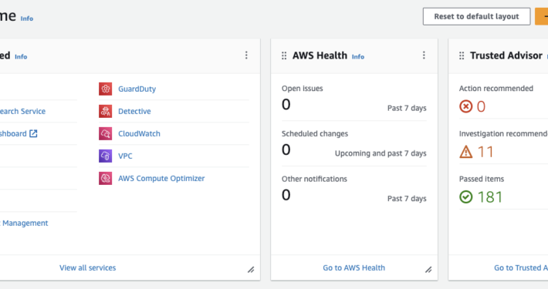
Task: Click the Action recommended count 0
Action: [482, 106]
